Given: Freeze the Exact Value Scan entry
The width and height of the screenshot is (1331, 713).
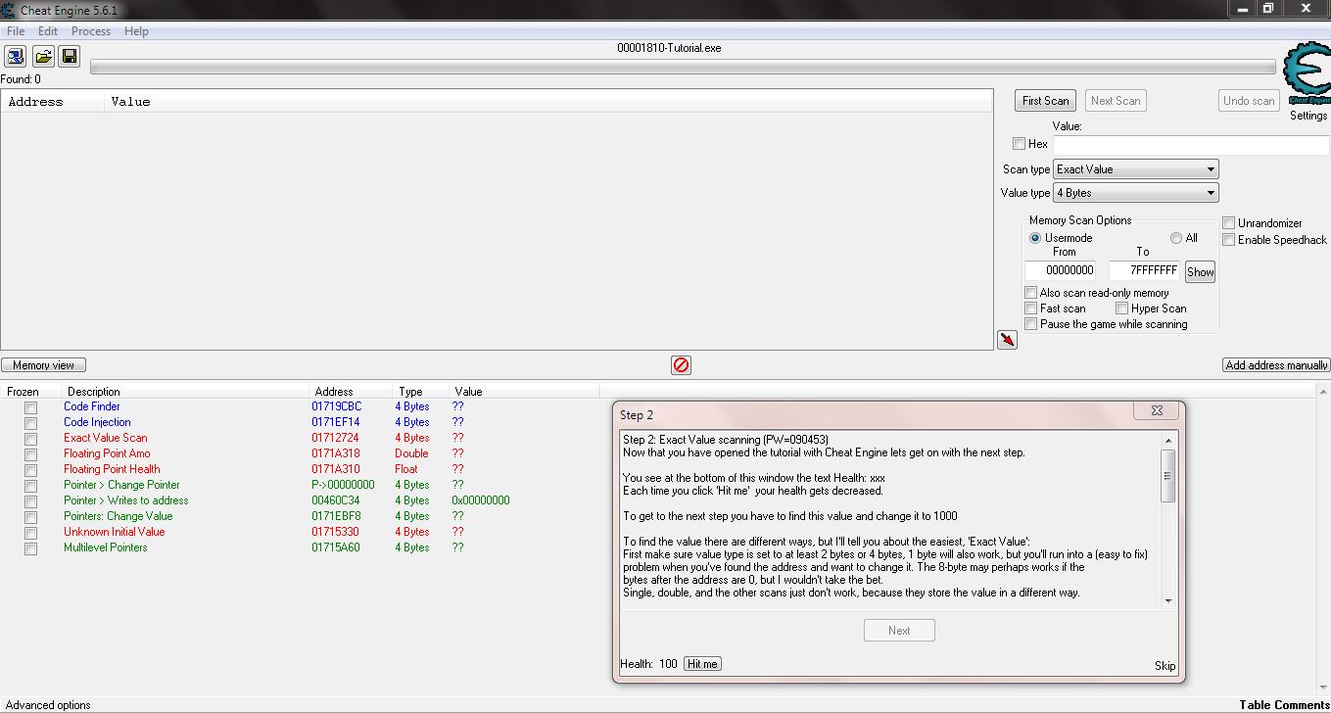Looking at the screenshot, I should [31, 438].
